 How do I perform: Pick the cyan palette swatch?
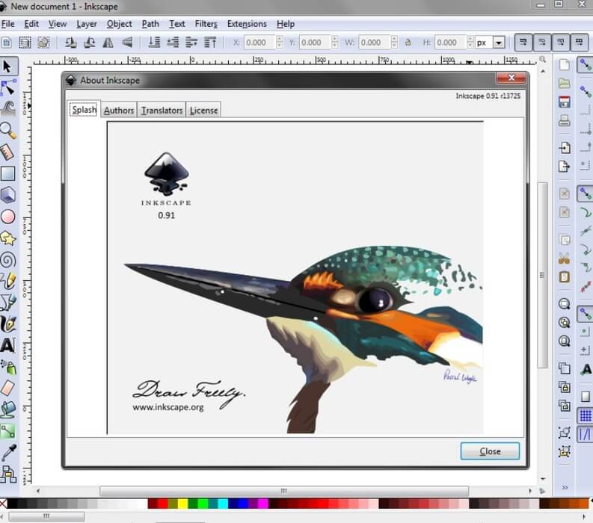(x=223, y=504)
